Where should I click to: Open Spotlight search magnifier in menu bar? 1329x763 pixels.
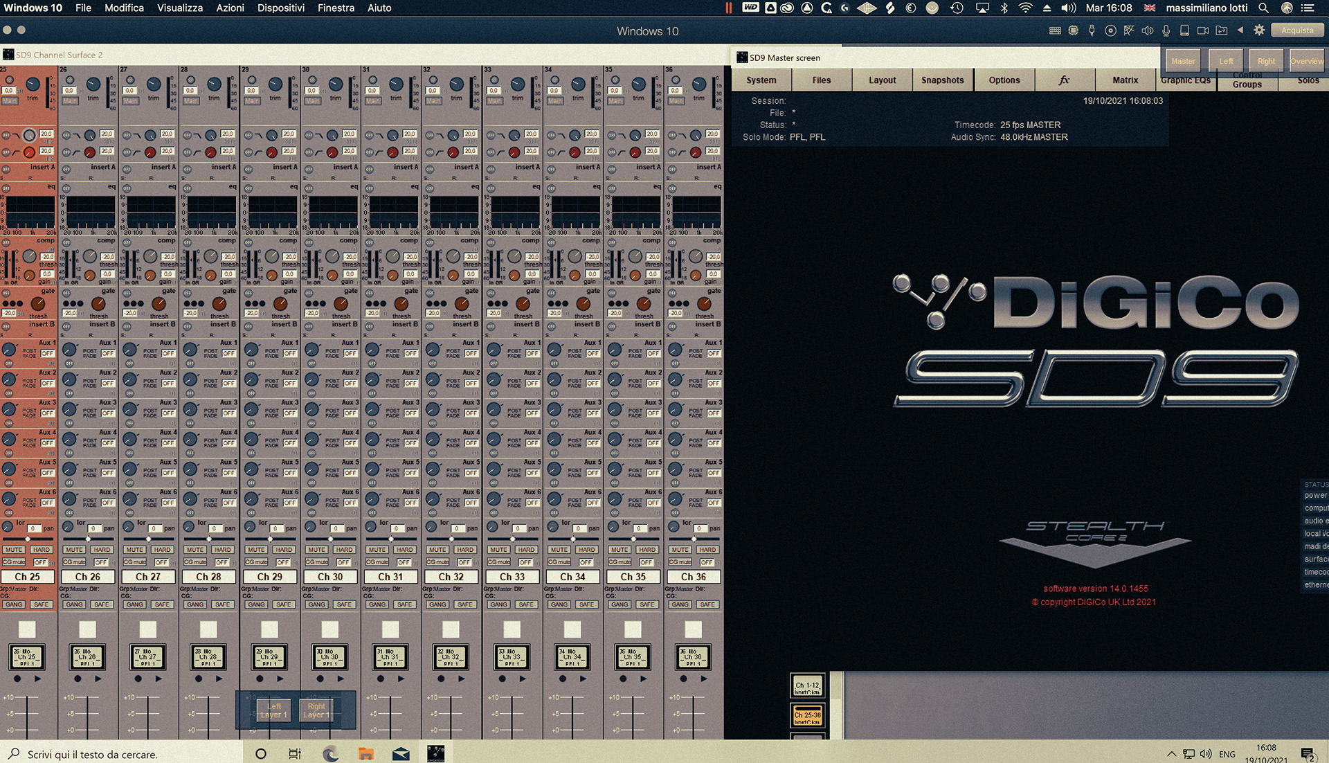(1263, 8)
